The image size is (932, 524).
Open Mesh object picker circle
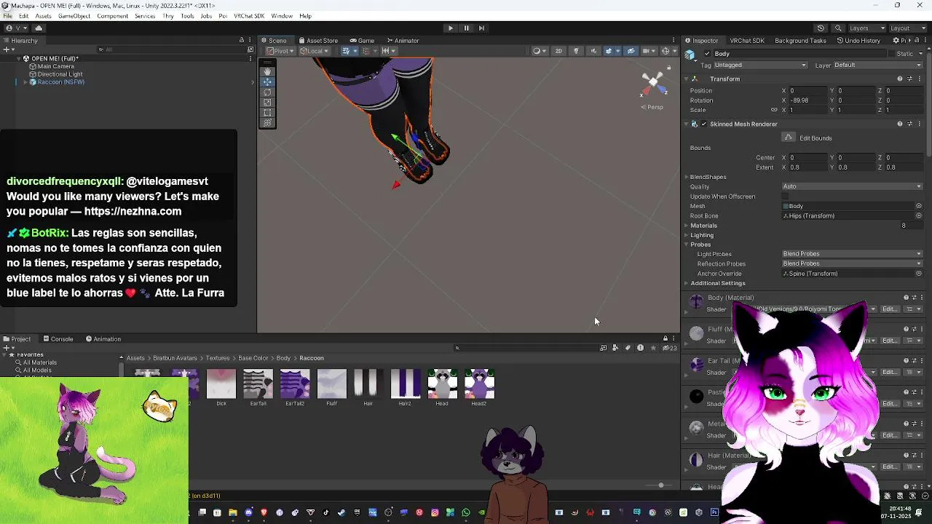pos(919,206)
